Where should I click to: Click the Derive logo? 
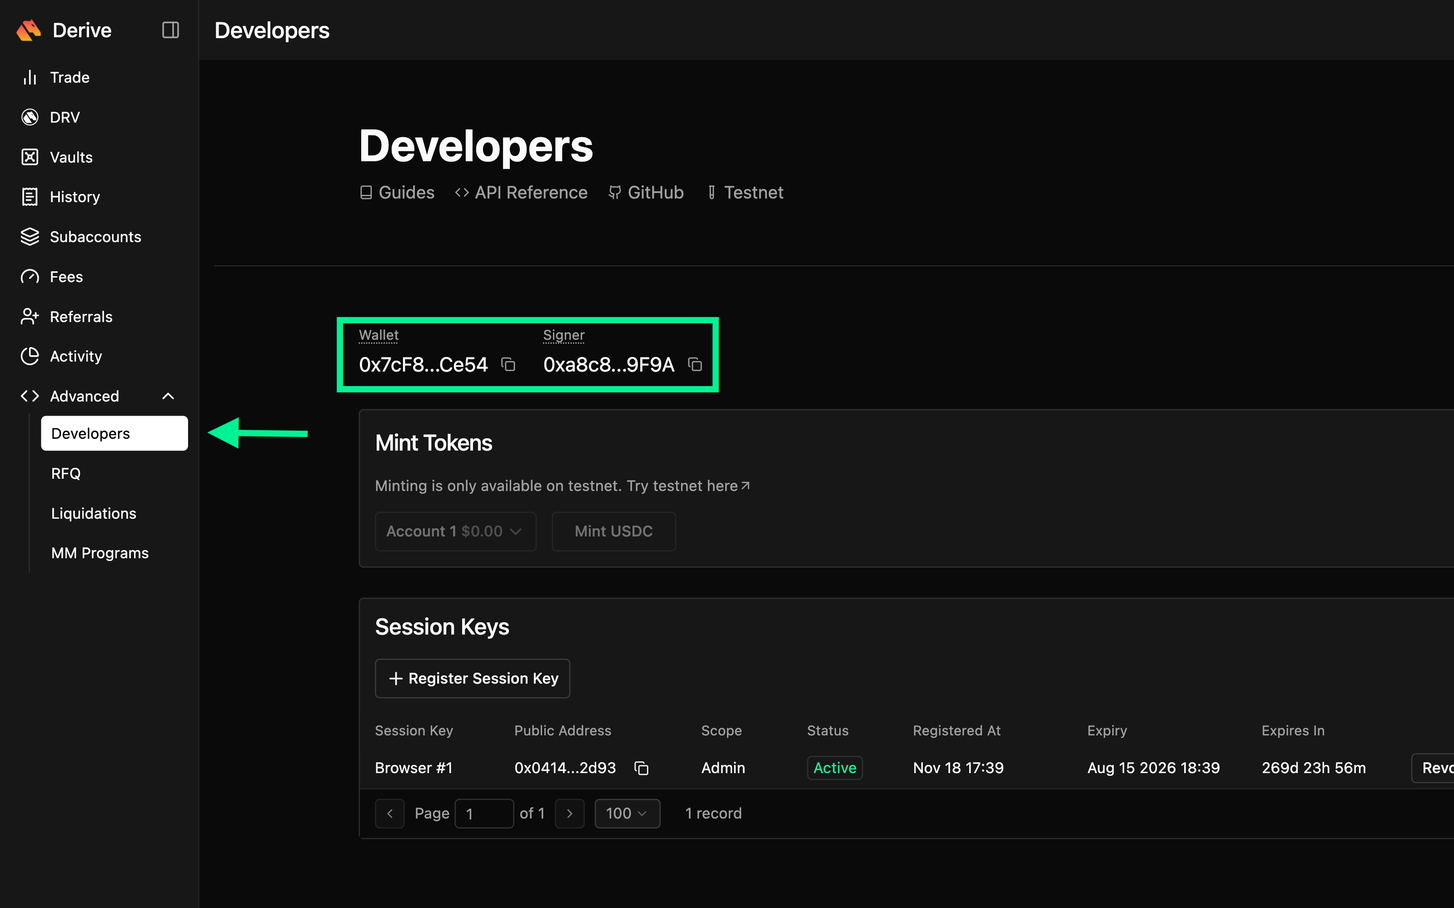coord(29,30)
